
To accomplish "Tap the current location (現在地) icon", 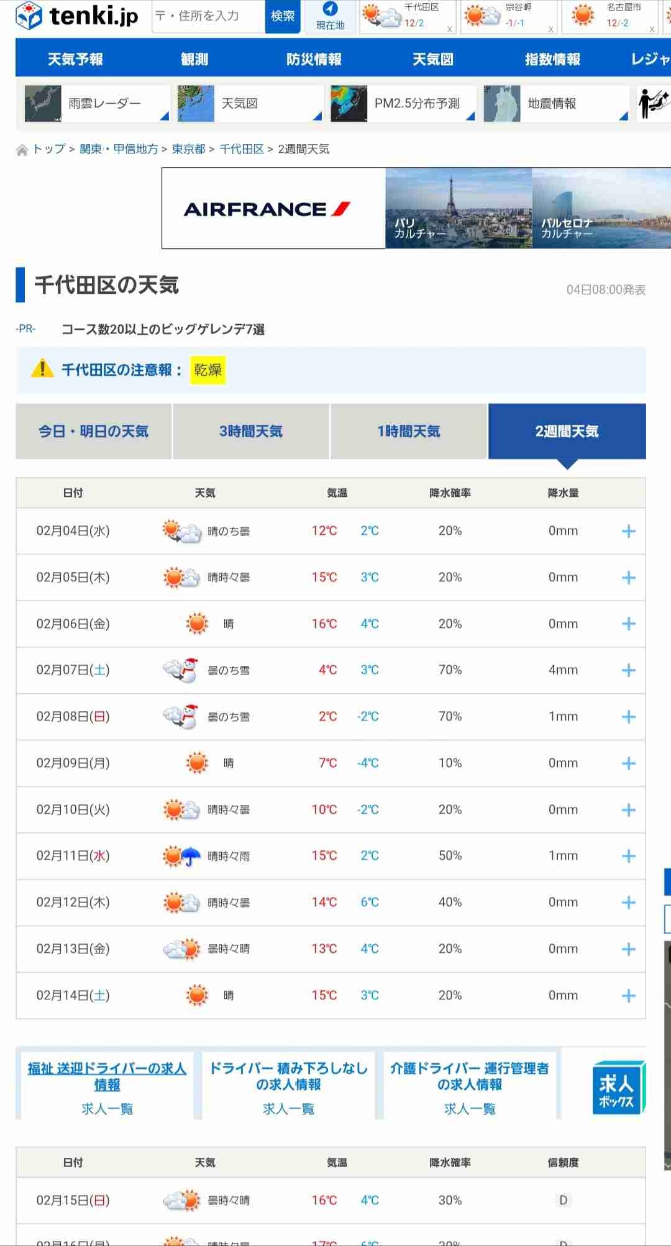I will [330, 9].
